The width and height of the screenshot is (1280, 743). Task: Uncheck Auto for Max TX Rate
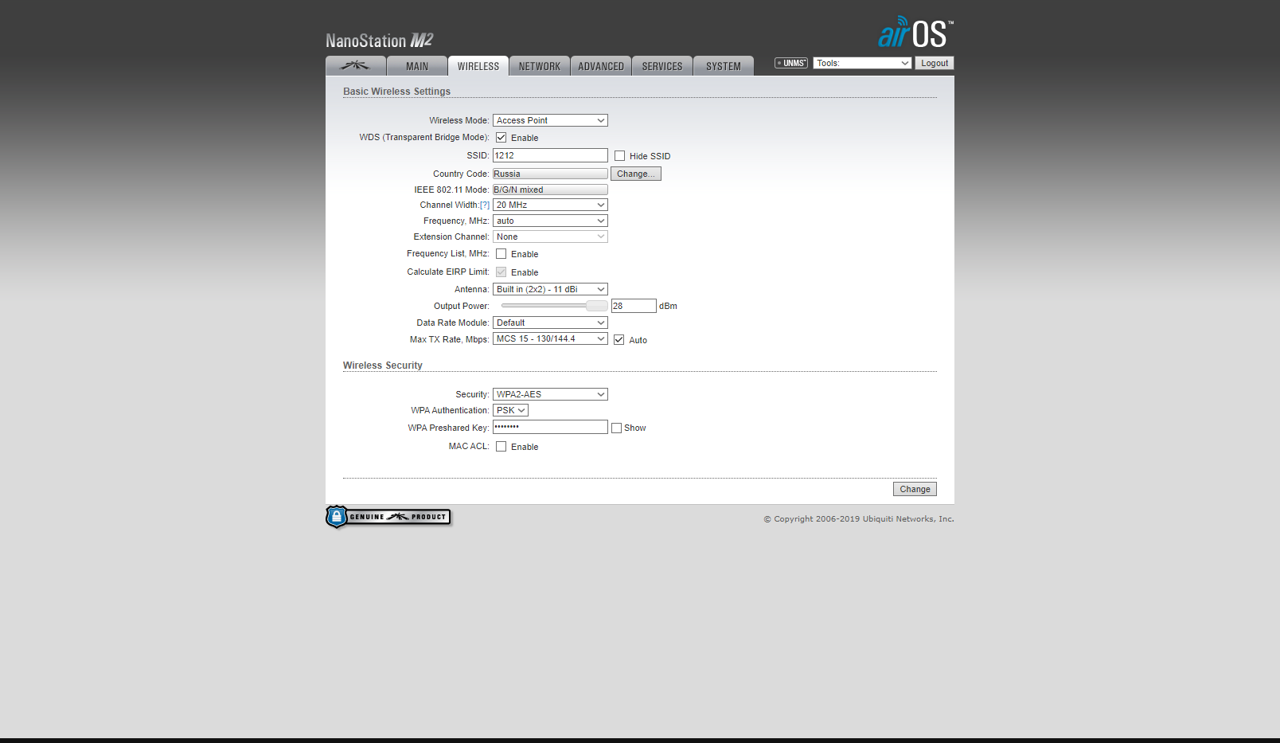click(619, 340)
